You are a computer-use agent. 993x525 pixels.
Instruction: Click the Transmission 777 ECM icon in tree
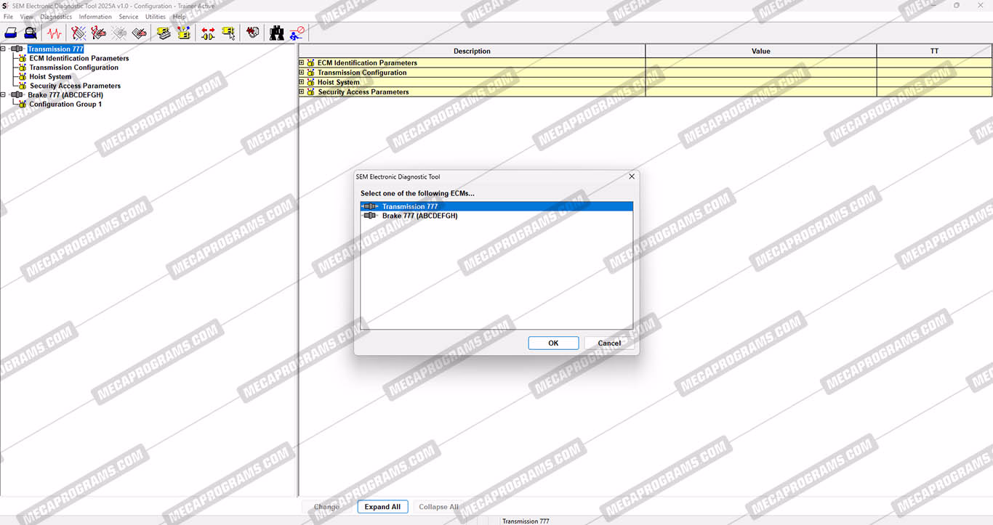(x=17, y=49)
